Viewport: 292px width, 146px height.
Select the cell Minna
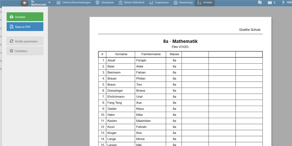pyautogui.click(x=150, y=139)
